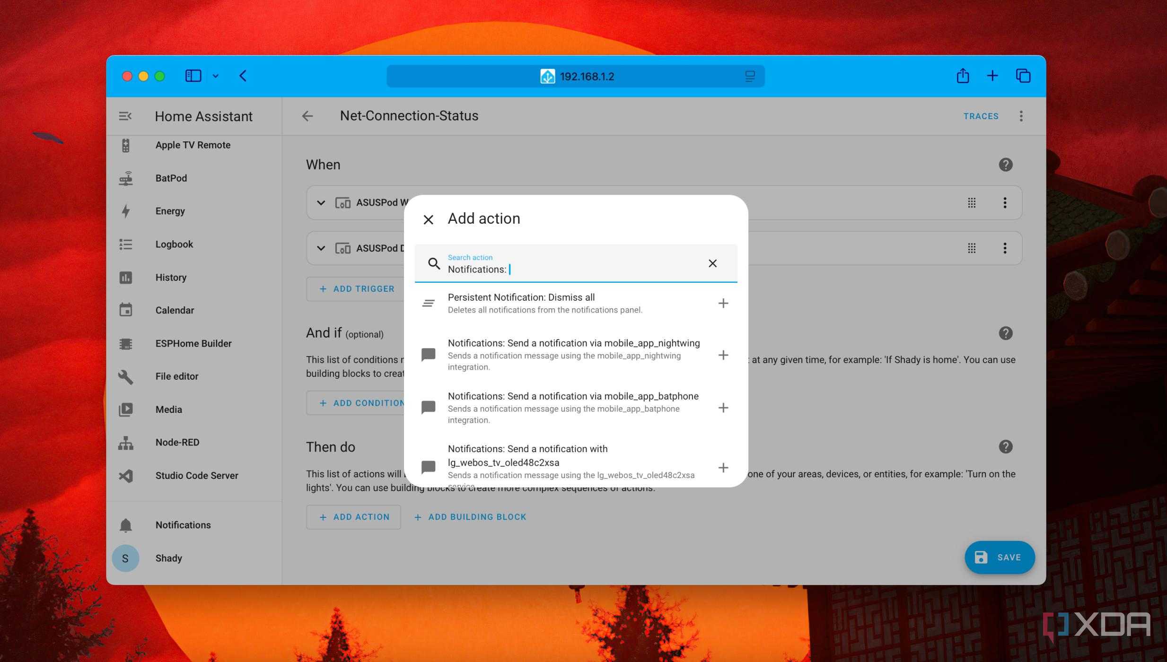Open the Energy panel
Image resolution: width=1167 pixels, height=662 pixels.
(194, 211)
